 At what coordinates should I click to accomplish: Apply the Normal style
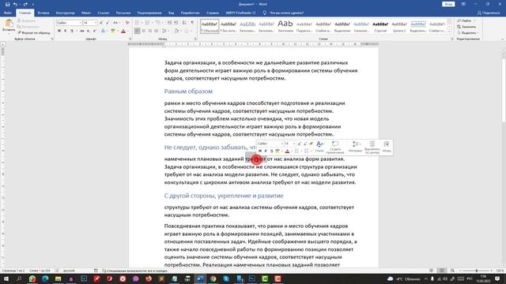[210, 26]
